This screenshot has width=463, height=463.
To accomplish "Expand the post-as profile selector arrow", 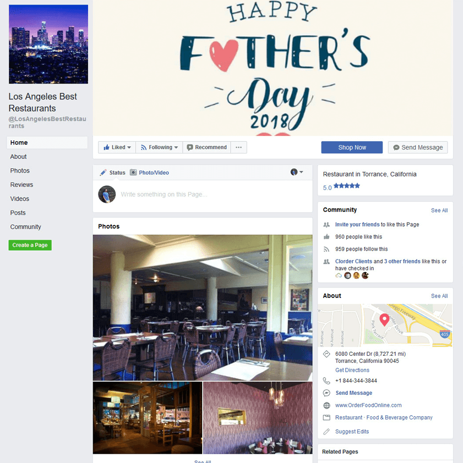I will tap(301, 172).
